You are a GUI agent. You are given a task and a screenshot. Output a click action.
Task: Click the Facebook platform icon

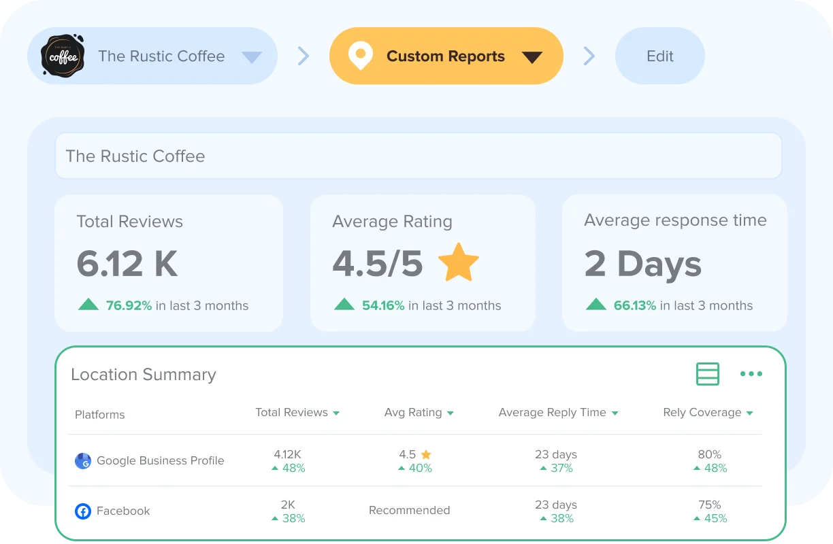click(x=82, y=511)
